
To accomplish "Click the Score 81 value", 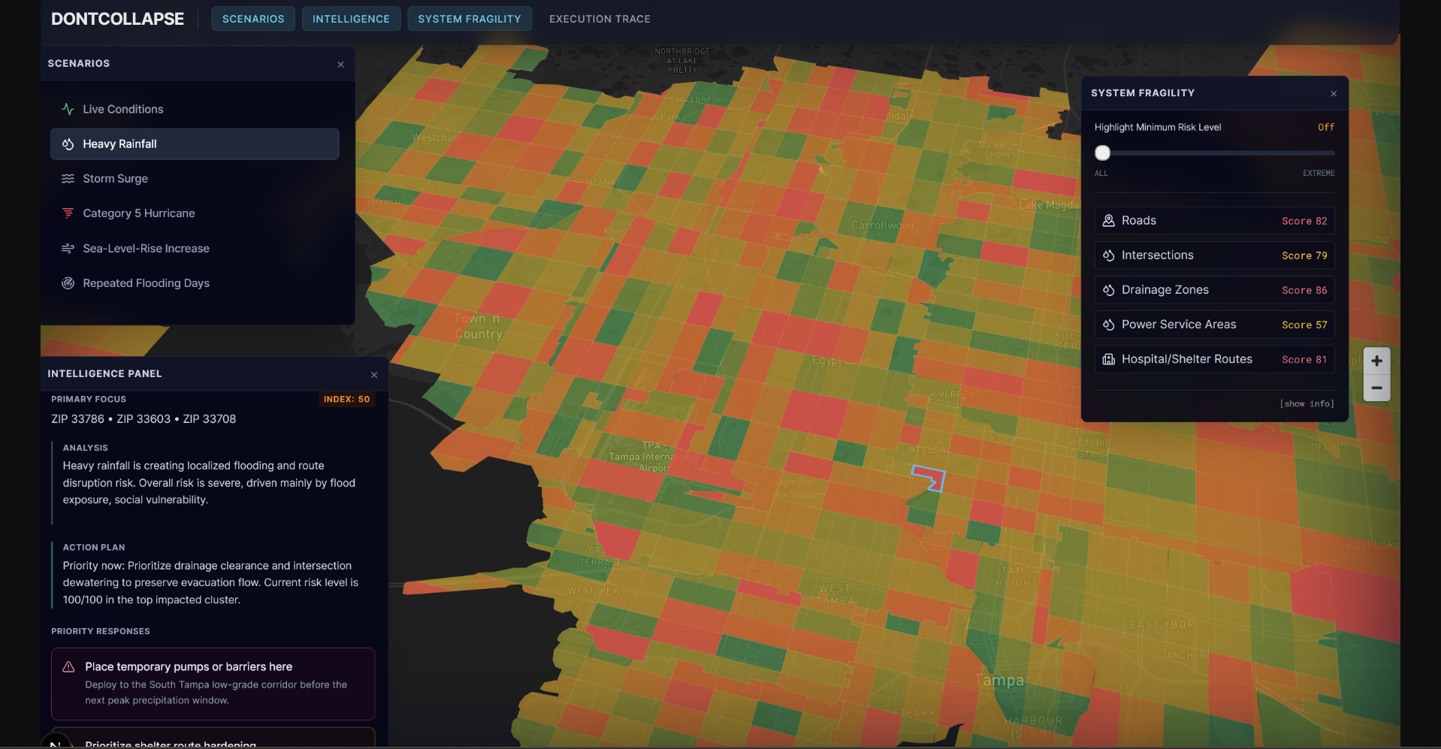I will point(1304,359).
